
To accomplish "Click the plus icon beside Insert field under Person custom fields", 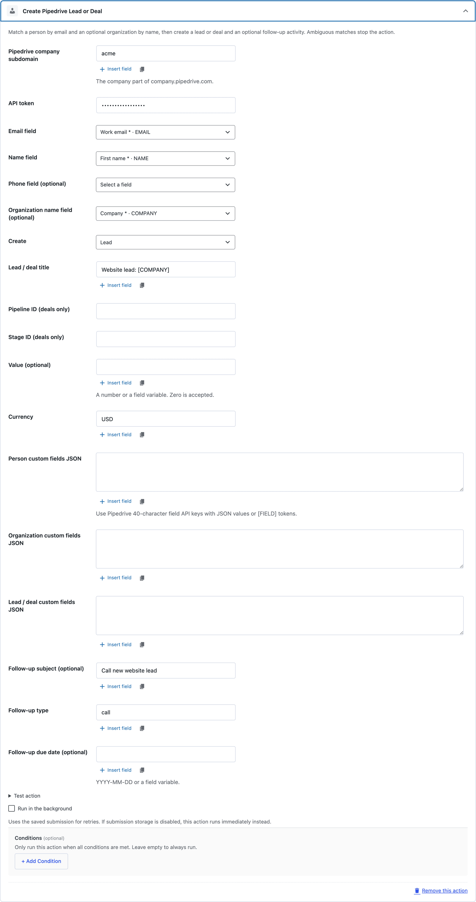I will (x=102, y=501).
